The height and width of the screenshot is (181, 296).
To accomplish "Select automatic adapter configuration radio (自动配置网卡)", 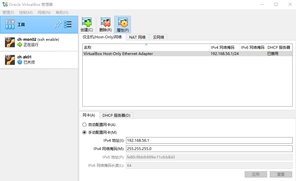I will 85,125.
